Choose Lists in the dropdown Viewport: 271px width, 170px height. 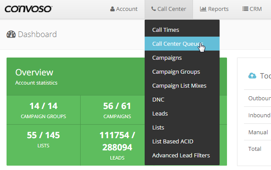click(x=182, y=127)
